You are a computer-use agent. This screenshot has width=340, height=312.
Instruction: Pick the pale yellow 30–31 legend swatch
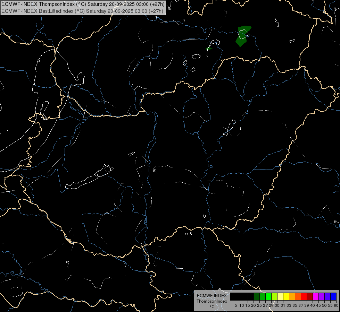pos(280,297)
